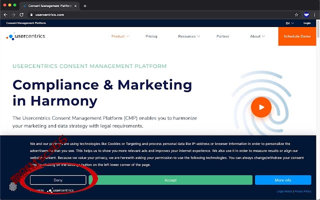The width and height of the screenshot is (320, 200).
Task: Open the Chrome three-dot menu
Action: tap(314, 14)
